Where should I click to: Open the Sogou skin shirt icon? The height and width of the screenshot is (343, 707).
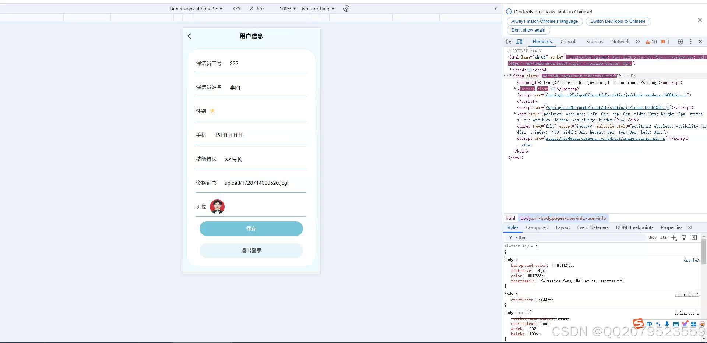tap(685, 324)
